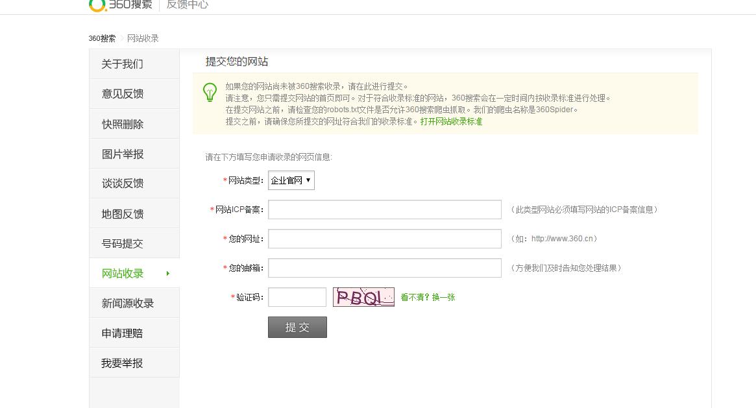Open the 打开网站收录标准 link
This screenshot has width=756, height=408.
tap(452, 121)
